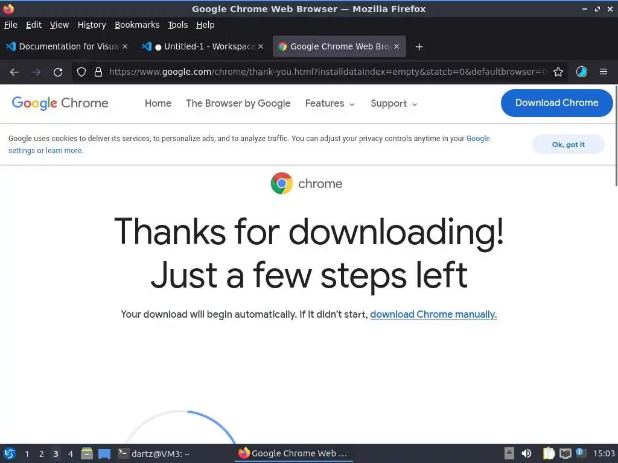Open a new tab with plus button
The width and height of the screenshot is (618, 463).
pyautogui.click(x=419, y=47)
